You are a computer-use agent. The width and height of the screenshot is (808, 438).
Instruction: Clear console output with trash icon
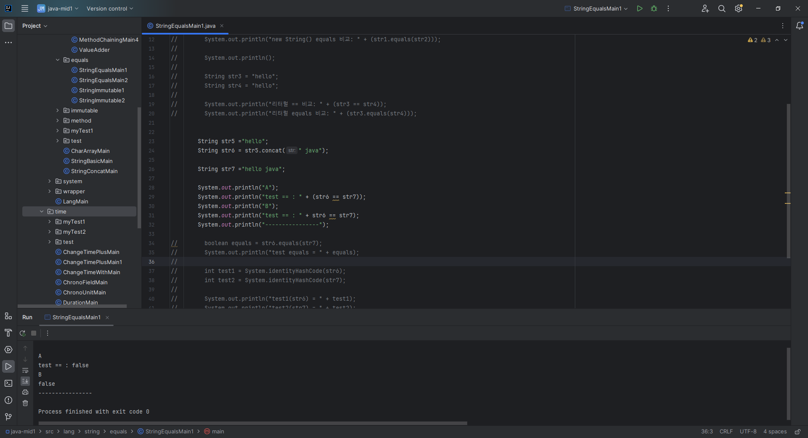[x=25, y=403]
